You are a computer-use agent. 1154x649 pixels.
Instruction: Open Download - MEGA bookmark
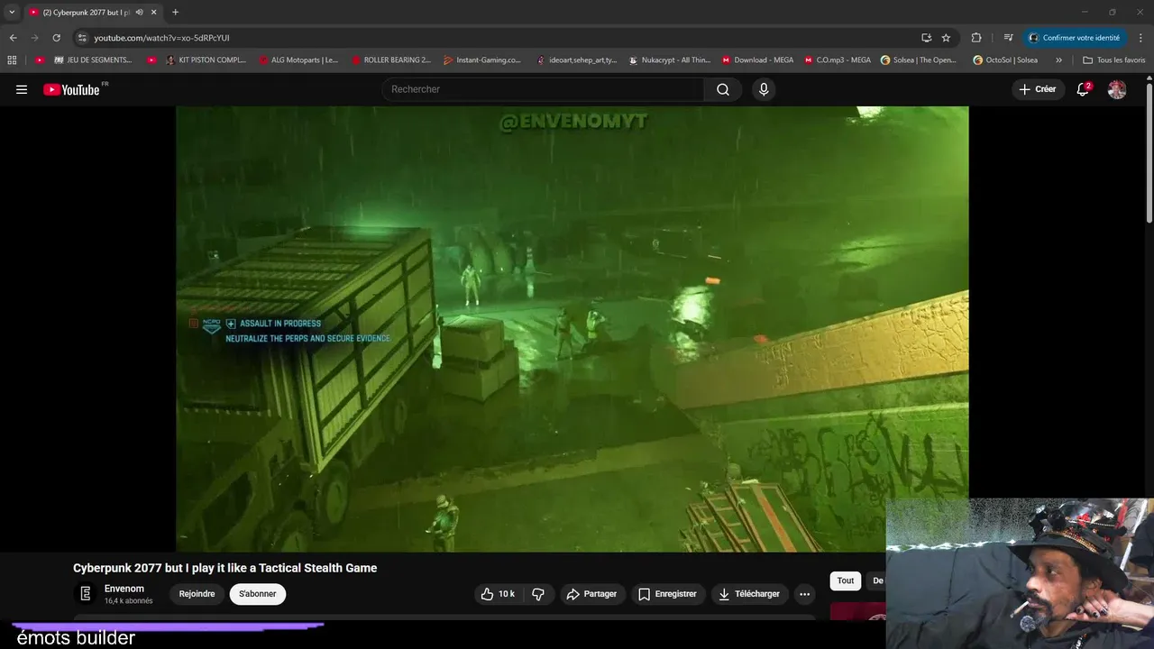757,60
